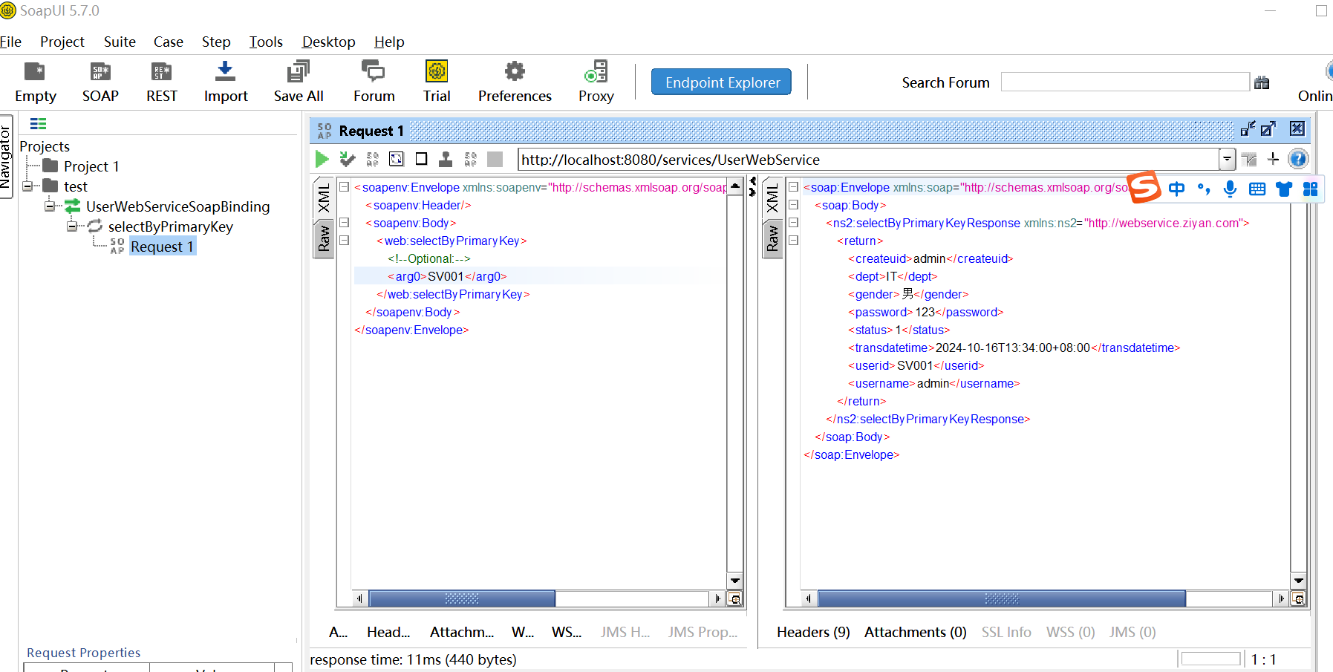Click the navigator list view icon
Image resolution: width=1333 pixels, height=672 pixels.
click(x=38, y=124)
